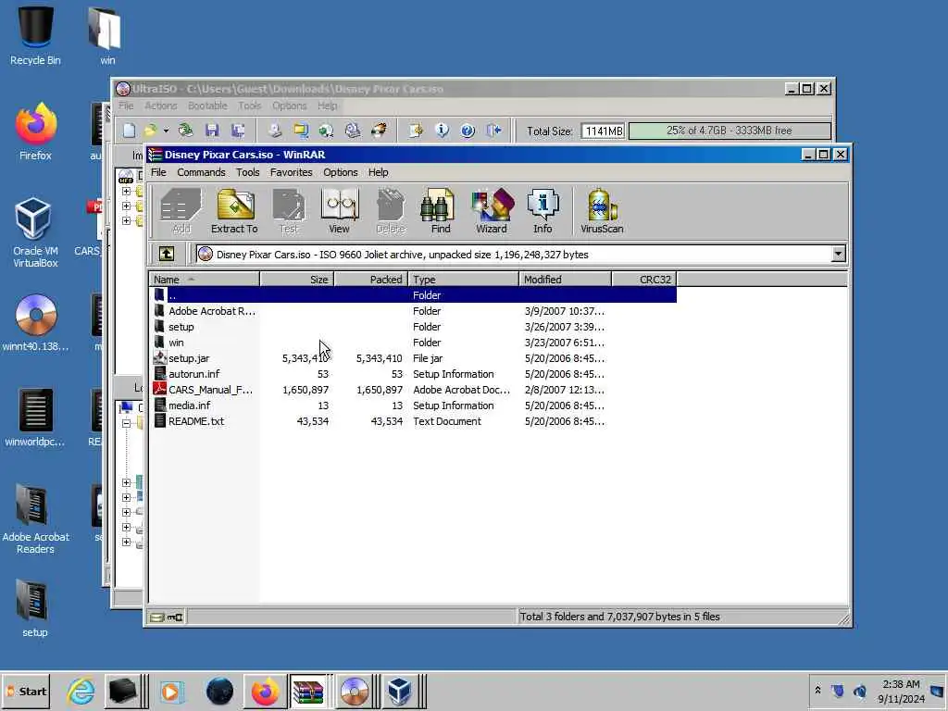Screen dimensions: 948x711
Task: Open the WinRAR archive path dropdown
Action: tap(838, 254)
